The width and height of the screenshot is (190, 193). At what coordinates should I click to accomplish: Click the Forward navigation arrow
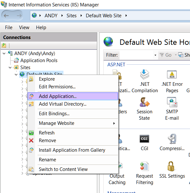tap(19, 16)
